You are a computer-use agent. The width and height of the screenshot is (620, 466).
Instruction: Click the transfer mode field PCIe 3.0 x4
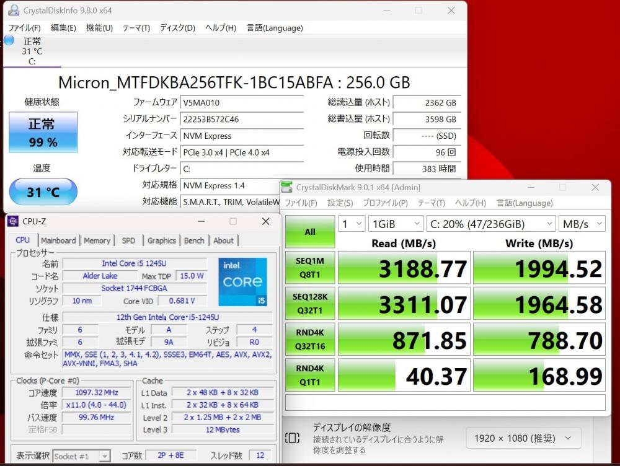(x=242, y=152)
